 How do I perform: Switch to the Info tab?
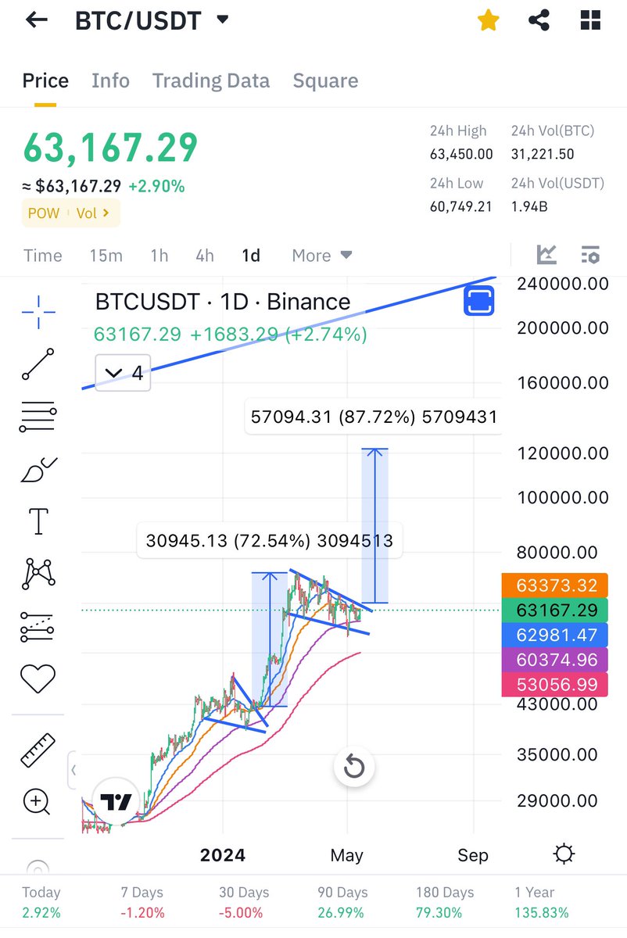110,81
